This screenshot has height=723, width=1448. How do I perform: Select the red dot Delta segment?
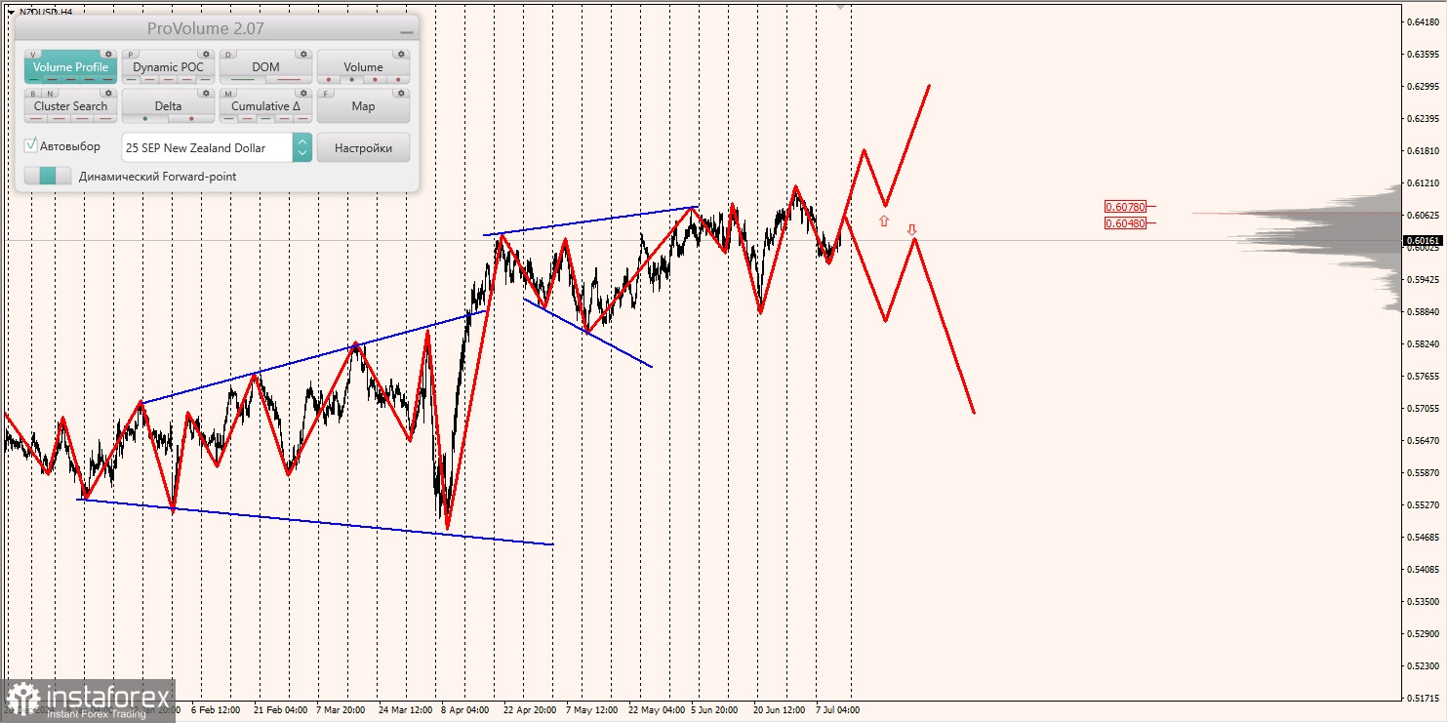pyautogui.click(x=191, y=118)
